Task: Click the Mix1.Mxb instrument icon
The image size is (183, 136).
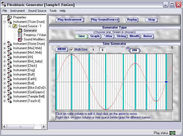Action: 10,52
